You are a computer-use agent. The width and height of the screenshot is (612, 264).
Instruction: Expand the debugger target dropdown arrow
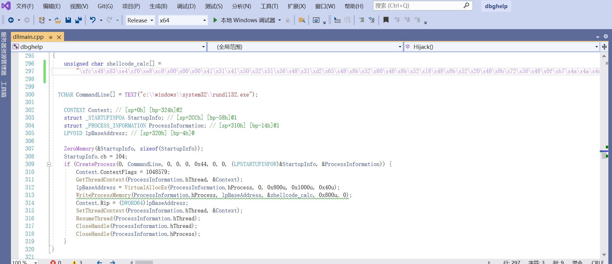(x=279, y=20)
